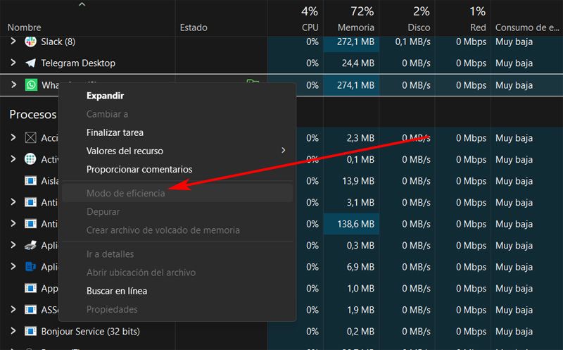Sort by the Nombre column header
Viewport: 563px width, 350px height.
coord(24,27)
